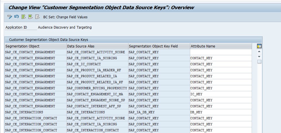The height and width of the screenshot is (133, 281).
Task: Click the Select All entries icon
Action: point(24,17)
